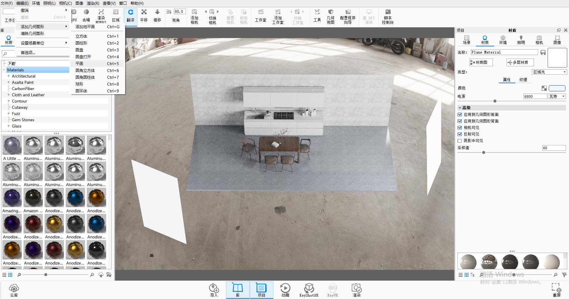Open KeyShotXR from the bottom toolbar
Viewport: 569px width, 299px height.
coord(309,289)
